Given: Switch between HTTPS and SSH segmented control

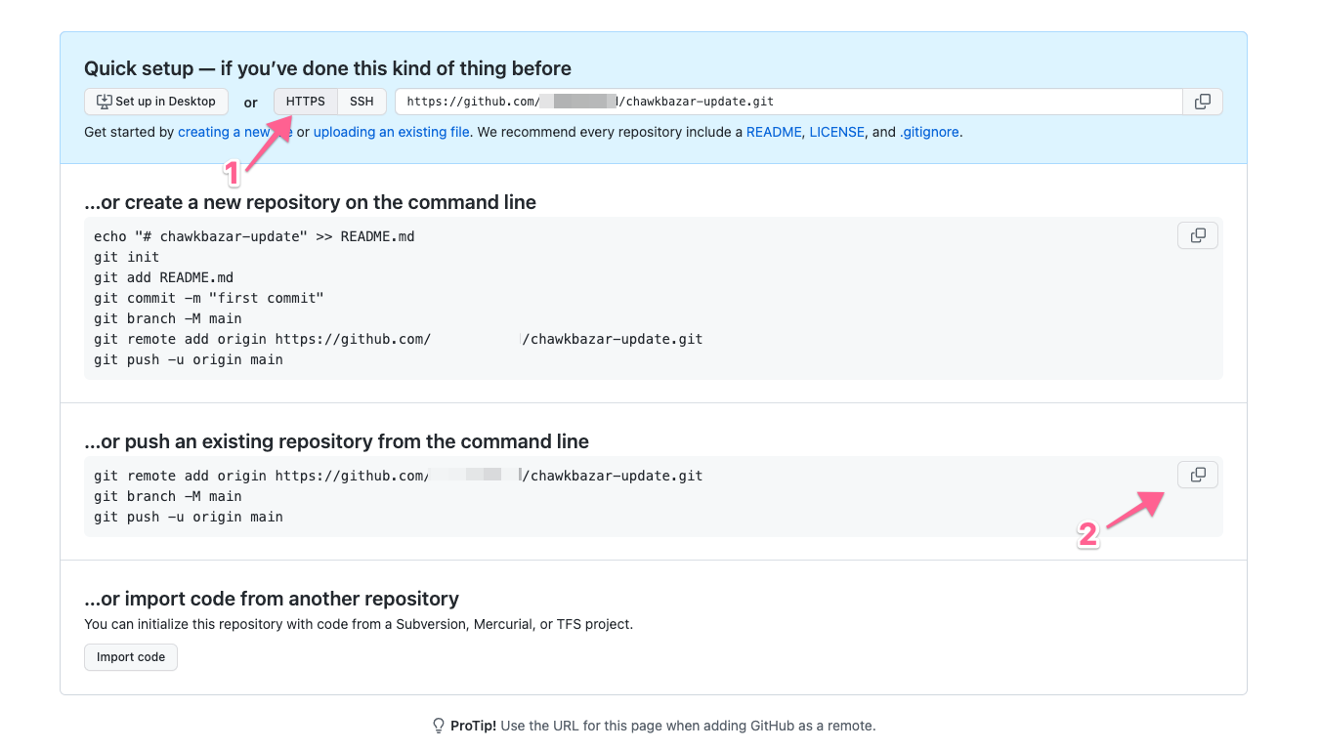Looking at the screenshot, I should 332,101.
